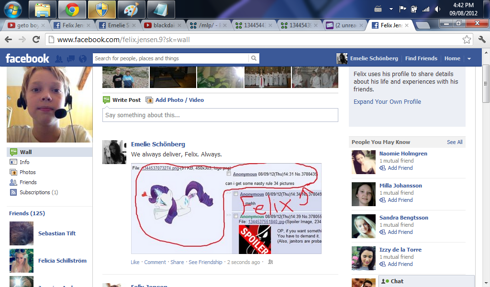This screenshot has width=490, height=287.
Task: Click the network signal tray icon
Action: (425, 9)
